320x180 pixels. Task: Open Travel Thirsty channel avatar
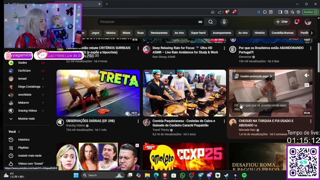pyautogui.click(x=146, y=122)
